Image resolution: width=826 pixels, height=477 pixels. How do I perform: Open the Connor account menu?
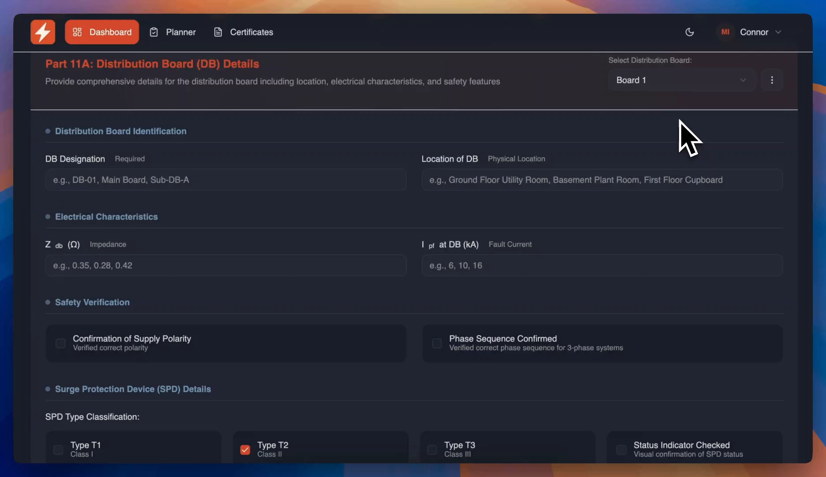pyautogui.click(x=750, y=32)
